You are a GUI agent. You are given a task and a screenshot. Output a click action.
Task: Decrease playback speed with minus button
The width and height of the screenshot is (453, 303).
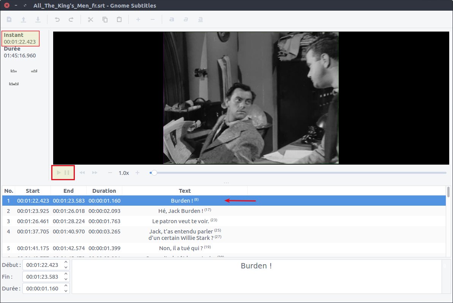point(110,173)
